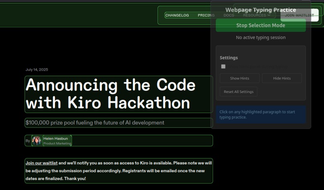Click the 'No active typing session' status

click(x=261, y=38)
